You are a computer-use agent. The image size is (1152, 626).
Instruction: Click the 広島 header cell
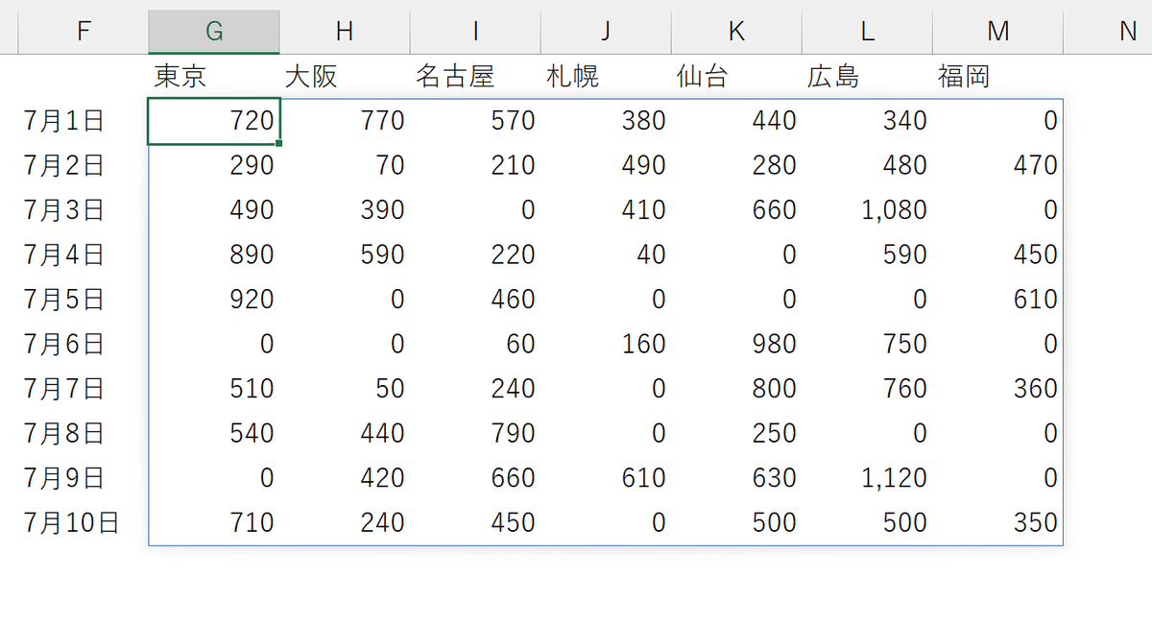coord(867,76)
